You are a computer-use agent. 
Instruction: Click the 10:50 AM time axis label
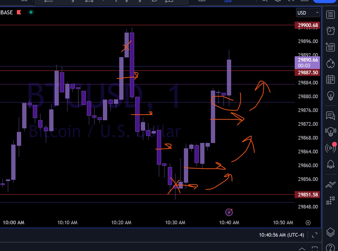tap(283, 223)
